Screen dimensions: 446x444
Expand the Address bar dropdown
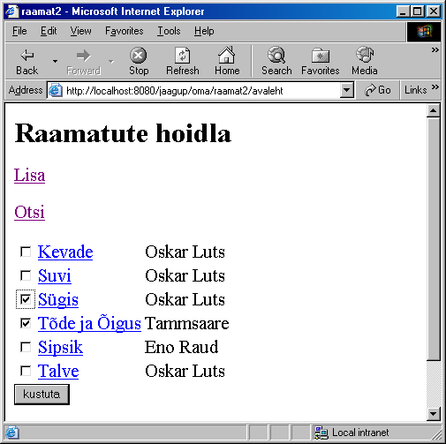347,90
